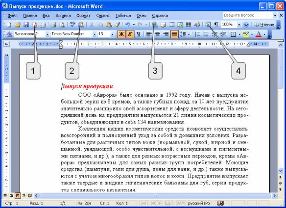Viewport: 286px width, 208px height.
Task: Apply bulleted list formatting
Action: coord(206,34)
